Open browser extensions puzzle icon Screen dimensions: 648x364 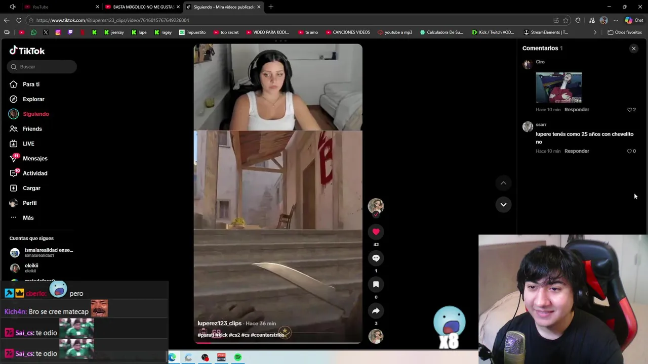pos(578,20)
